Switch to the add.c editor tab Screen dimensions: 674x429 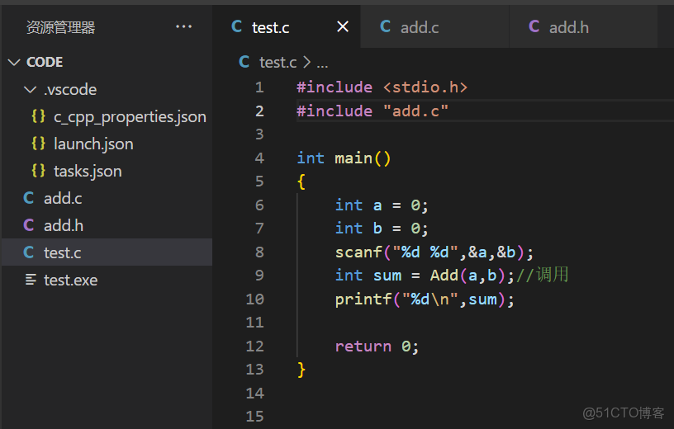419,27
